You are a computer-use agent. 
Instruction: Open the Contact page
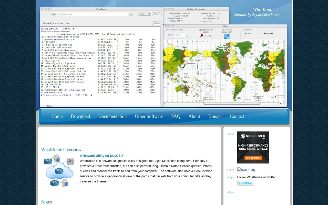tap(237, 116)
